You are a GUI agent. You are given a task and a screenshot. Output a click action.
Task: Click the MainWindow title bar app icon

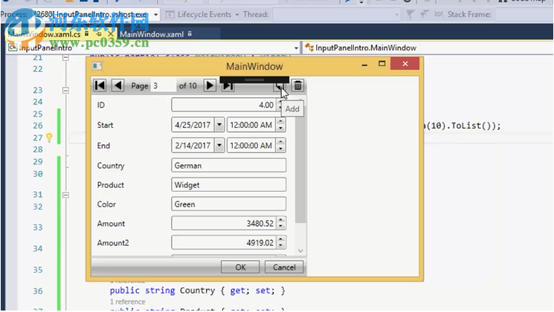pos(96,67)
